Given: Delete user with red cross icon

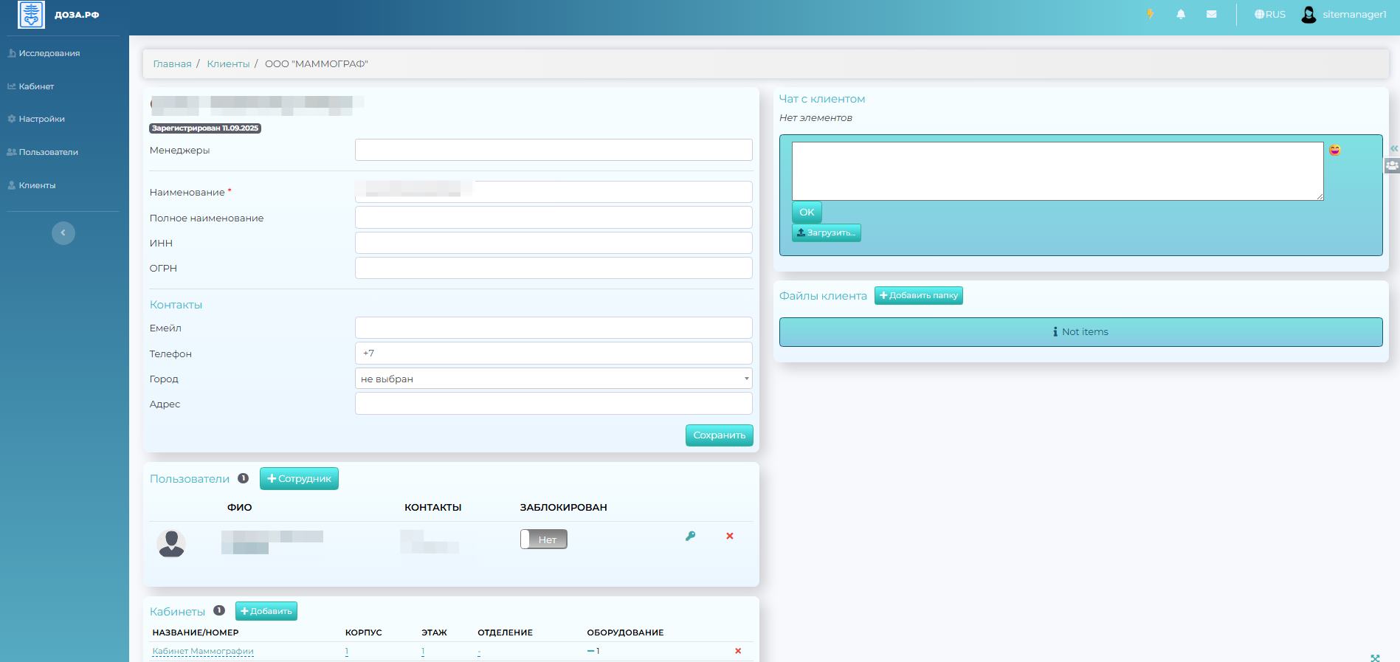Looking at the screenshot, I should coord(730,537).
